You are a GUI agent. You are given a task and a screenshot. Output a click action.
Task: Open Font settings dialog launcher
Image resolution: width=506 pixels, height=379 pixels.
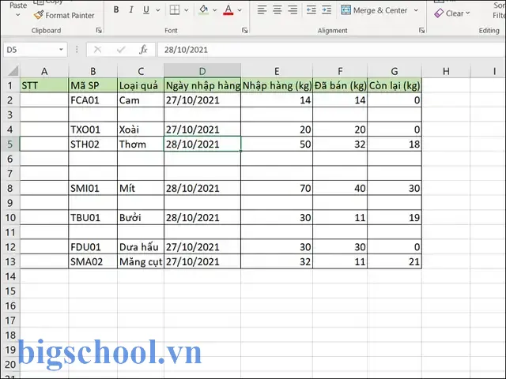(x=245, y=31)
